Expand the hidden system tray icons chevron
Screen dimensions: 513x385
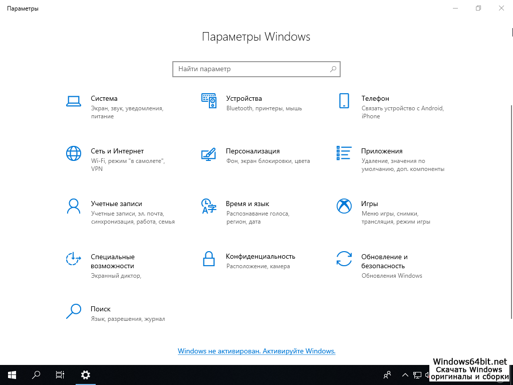coord(405,374)
